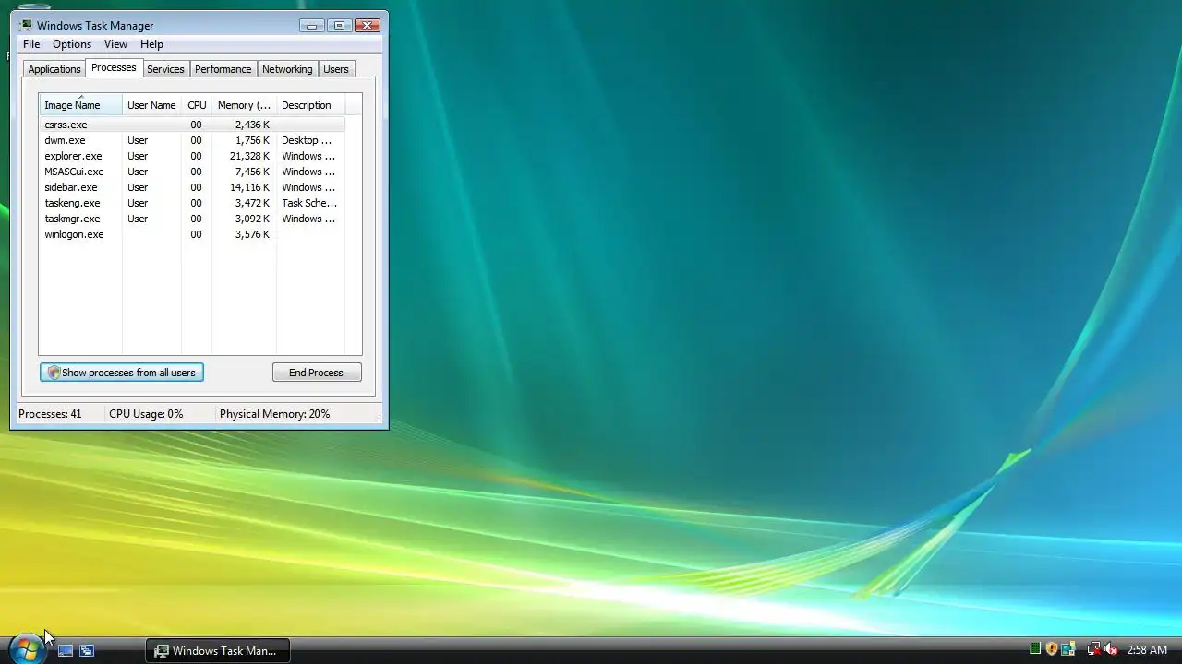Open the View menu

(x=115, y=44)
